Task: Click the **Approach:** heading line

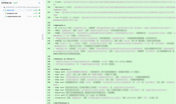Action: click(59, 25)
